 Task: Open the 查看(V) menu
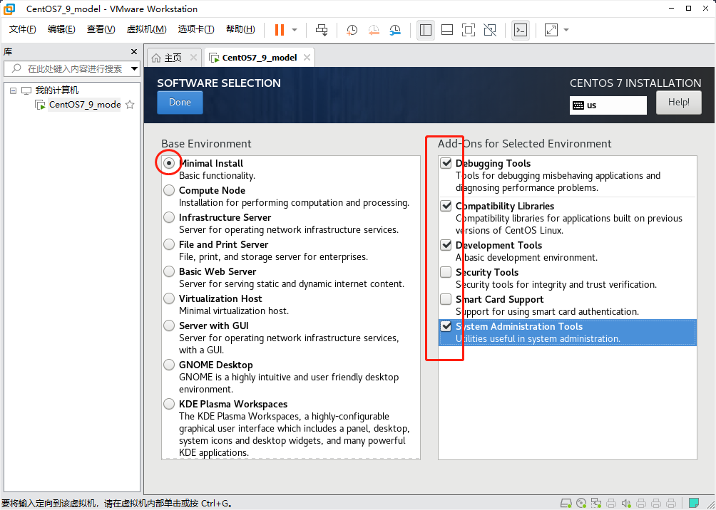[101, 30]
